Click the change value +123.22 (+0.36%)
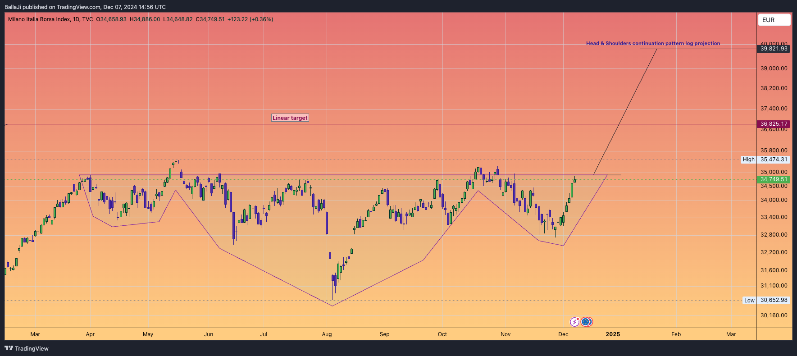797x356 pixels. 250,19
